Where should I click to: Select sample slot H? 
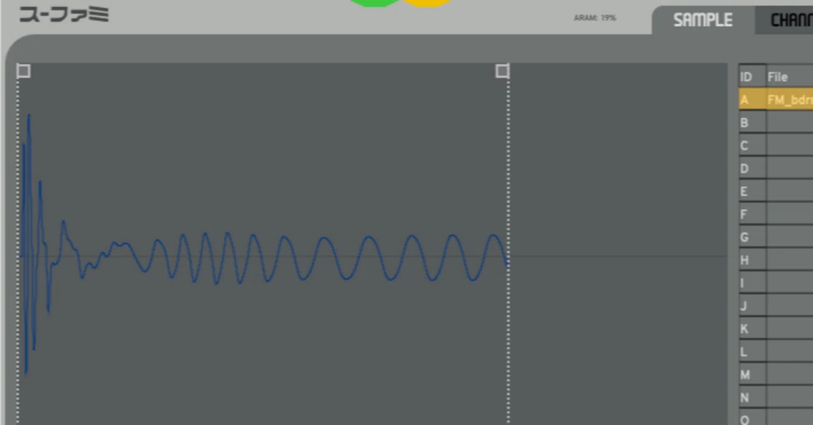coord(776,260)
